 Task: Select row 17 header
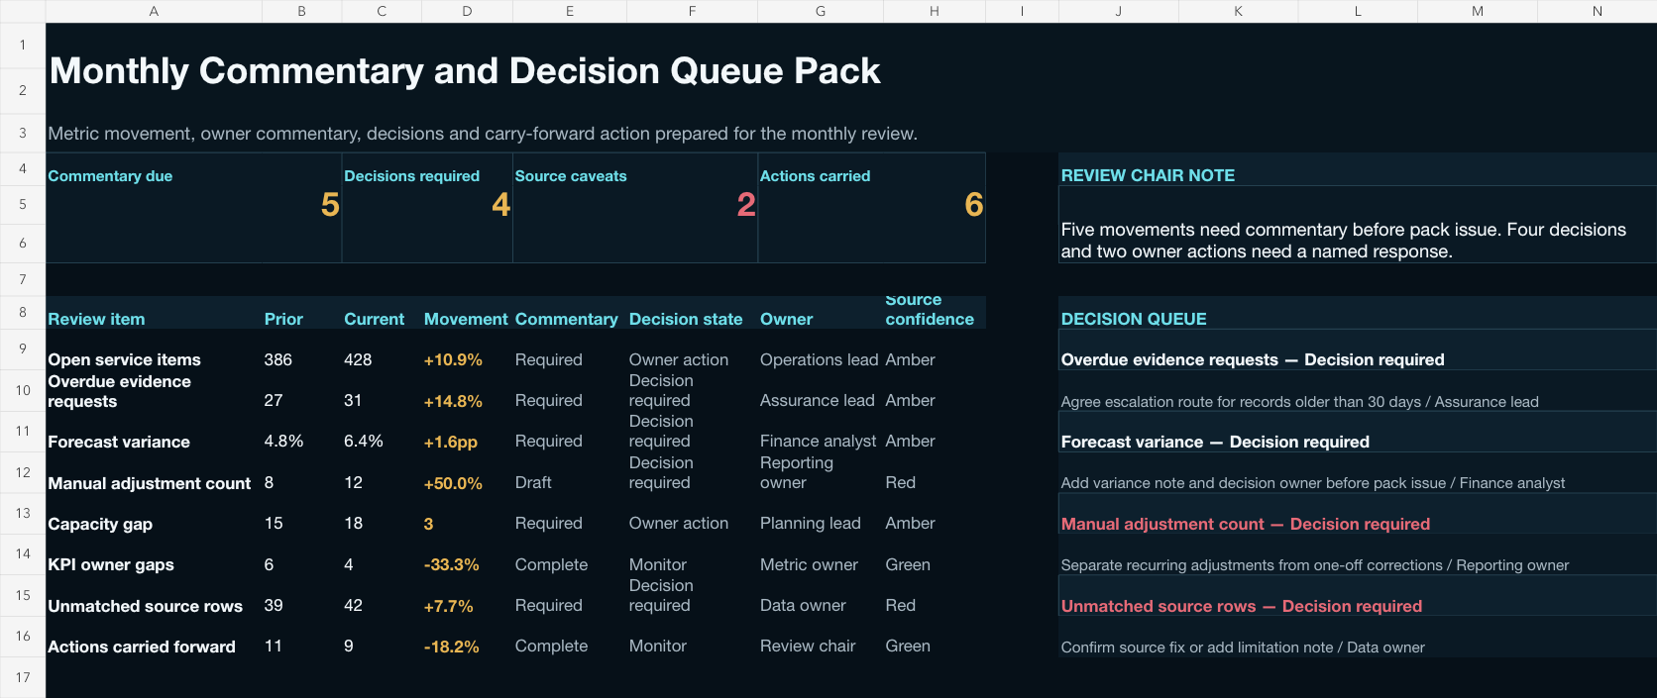pyautogui.click(x=23, y=677)
